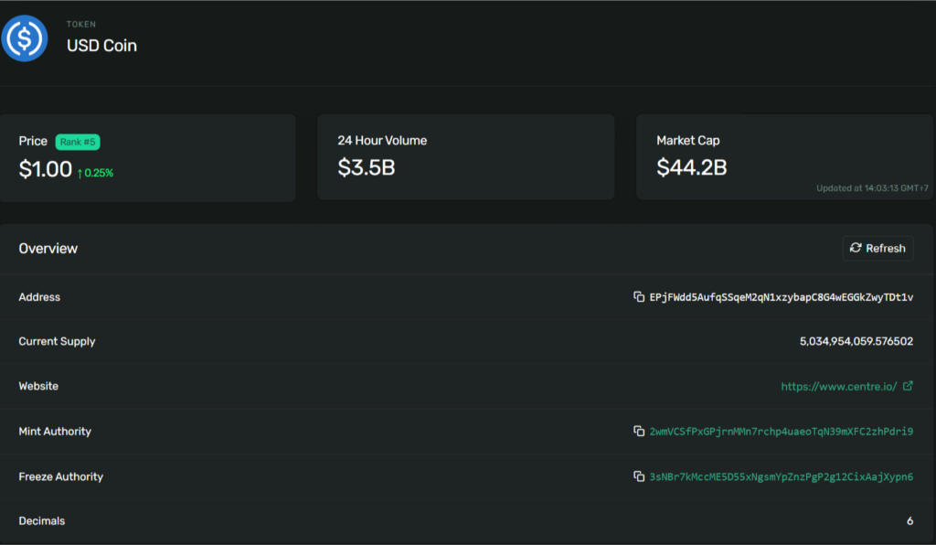Image resolution: width=936 pixels, height=545 pixels.
Task: Click the external link icon beside website
Action: click(x=908, y=386)
